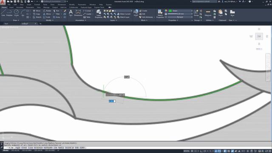272x153 pixels.
Task: Toggle object snap tracking in status bar
Action: 216,151
